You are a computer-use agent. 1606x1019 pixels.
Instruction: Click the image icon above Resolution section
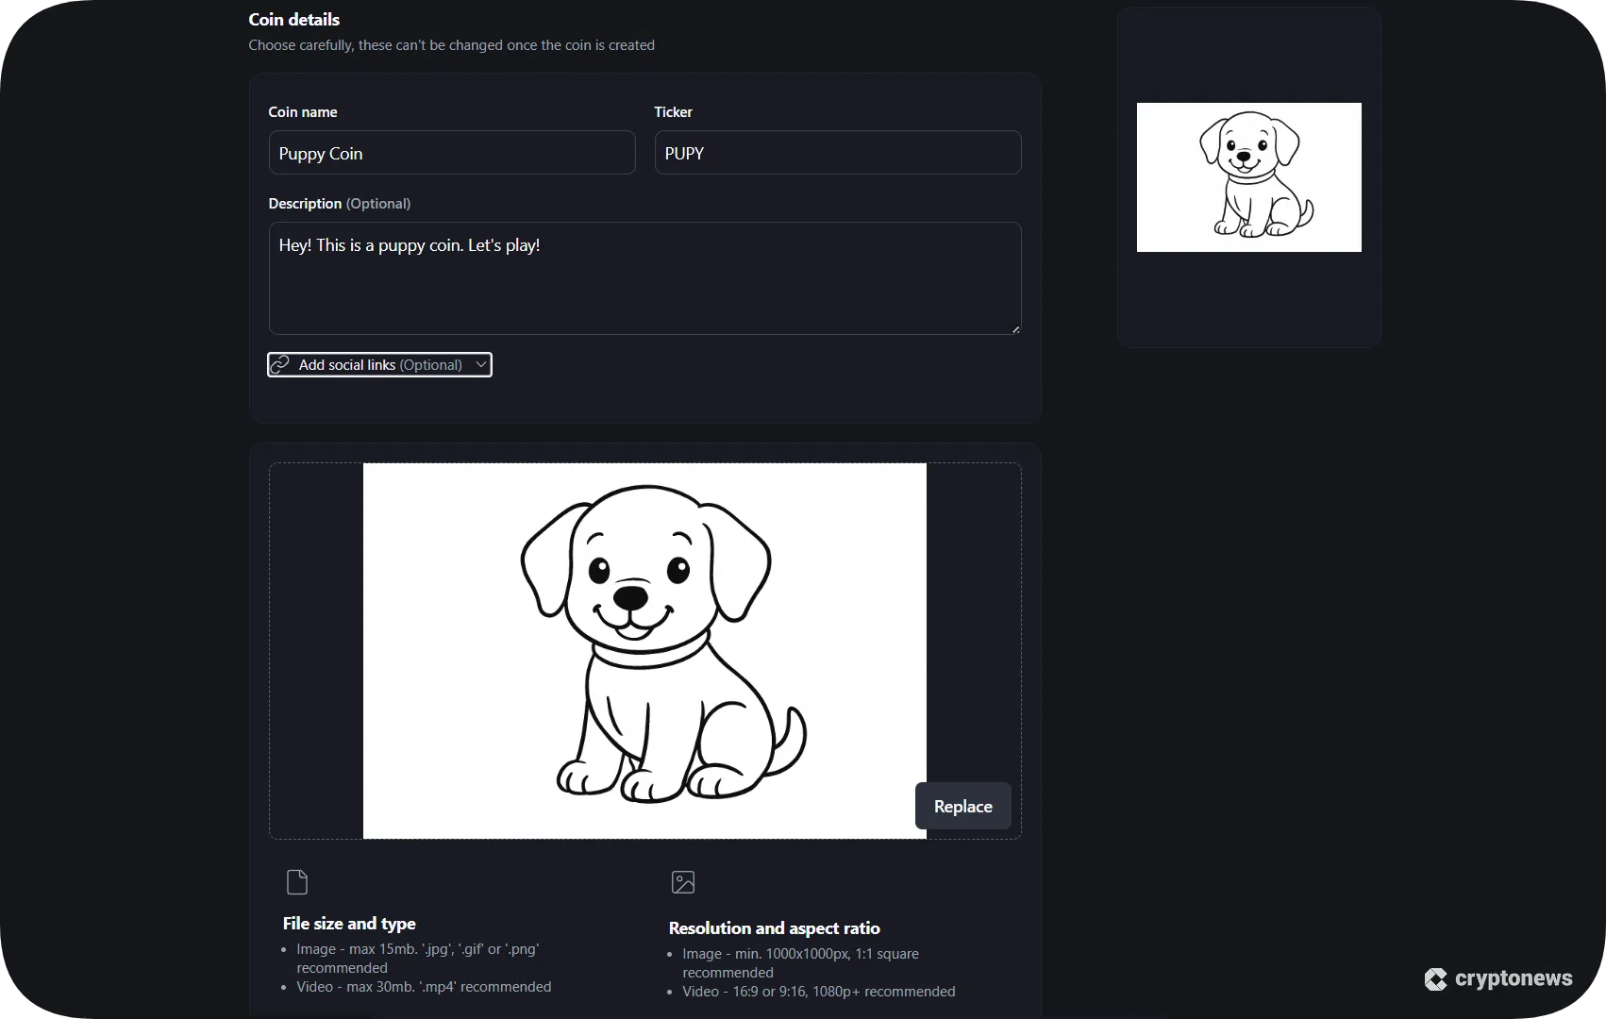[682, 881]
